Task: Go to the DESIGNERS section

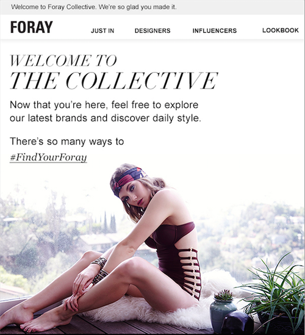Action: pos(152,31)
